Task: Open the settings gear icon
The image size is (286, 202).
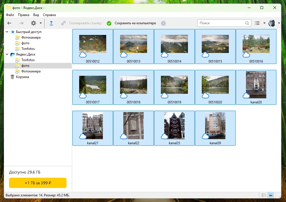Action: [x=34, y=23]
